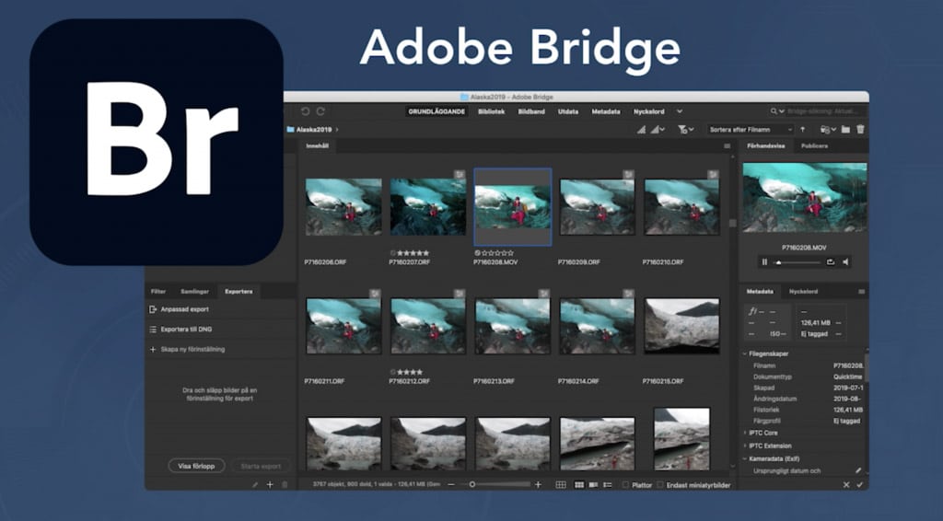Collapse the Filegenskaper section

pyautogui.click(x=745, y=353)
